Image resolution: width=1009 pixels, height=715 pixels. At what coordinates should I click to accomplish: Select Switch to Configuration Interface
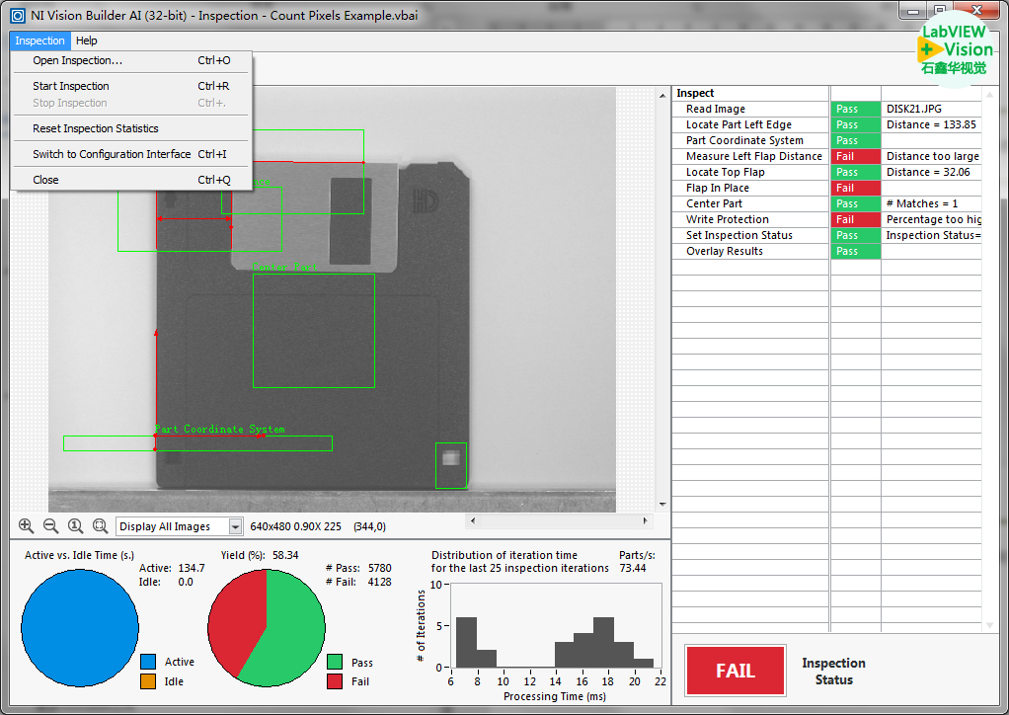click(112, 154)
